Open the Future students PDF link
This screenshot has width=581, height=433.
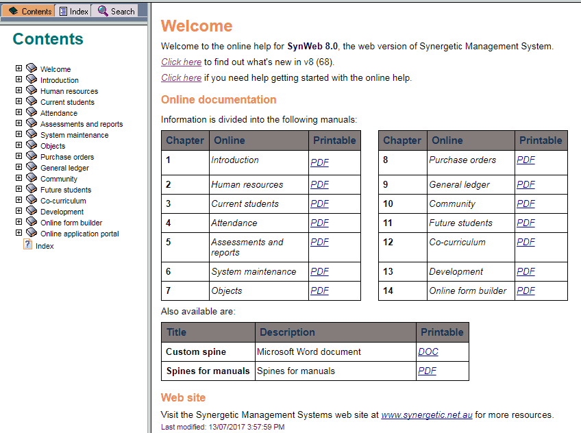pyautogui.click(x=526, y=223)
